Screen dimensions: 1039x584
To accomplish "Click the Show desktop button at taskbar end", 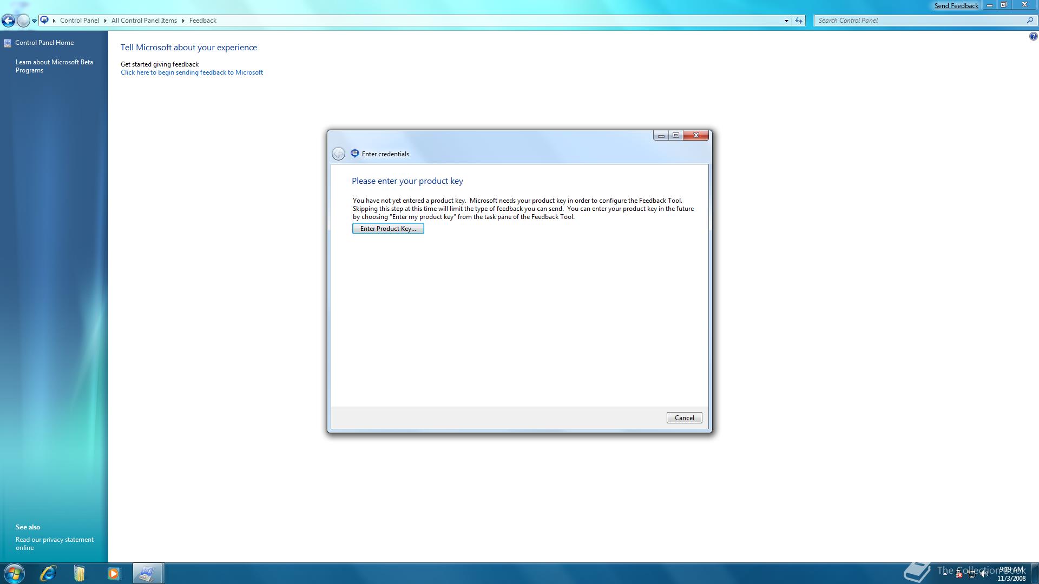I will (x=1035, y=573).
